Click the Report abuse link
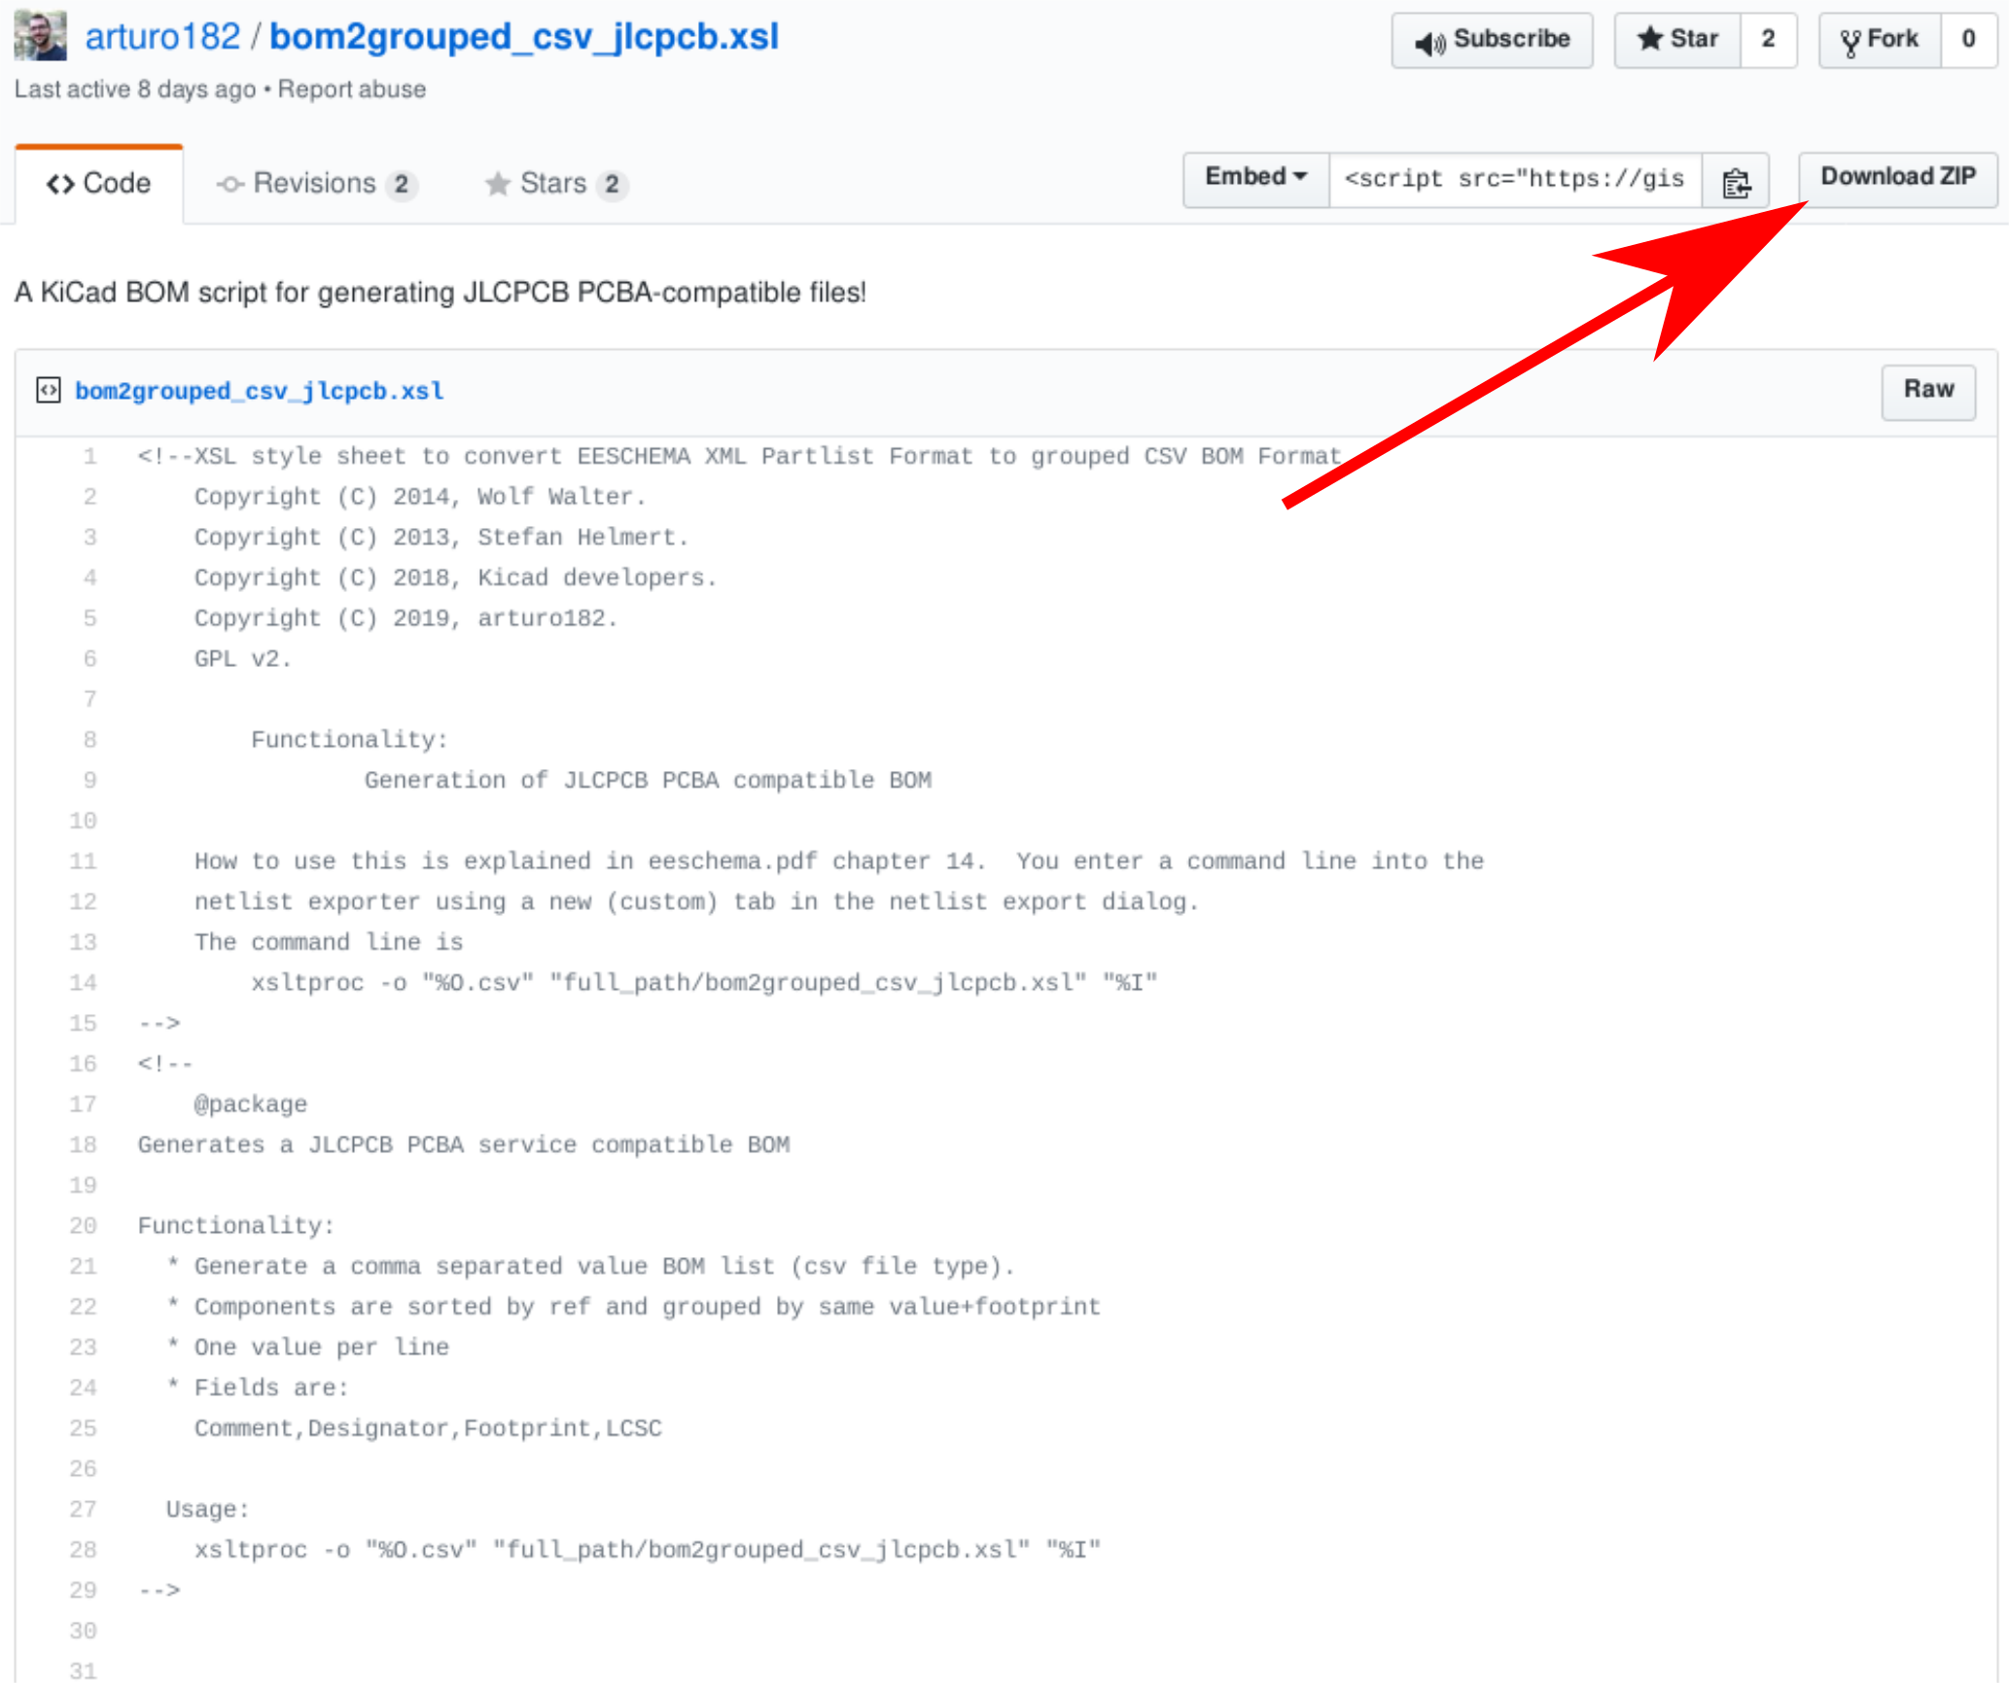Screen dimensions: 2009x1683 (351, 89)
